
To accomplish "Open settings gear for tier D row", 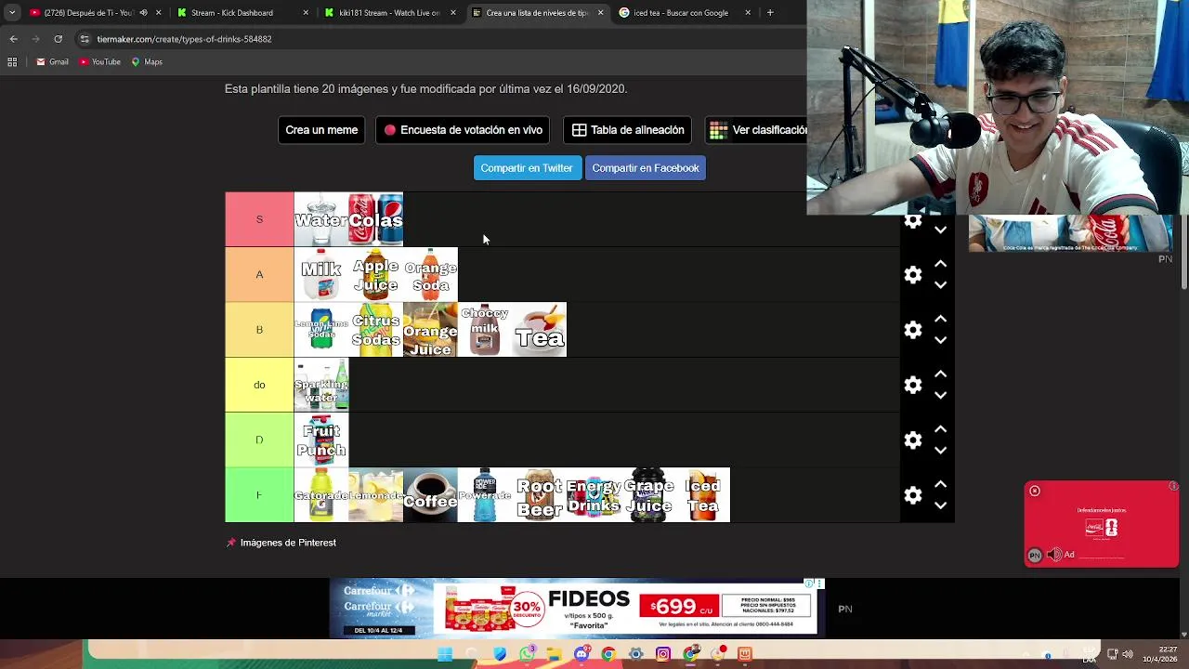I will point(913,439).
